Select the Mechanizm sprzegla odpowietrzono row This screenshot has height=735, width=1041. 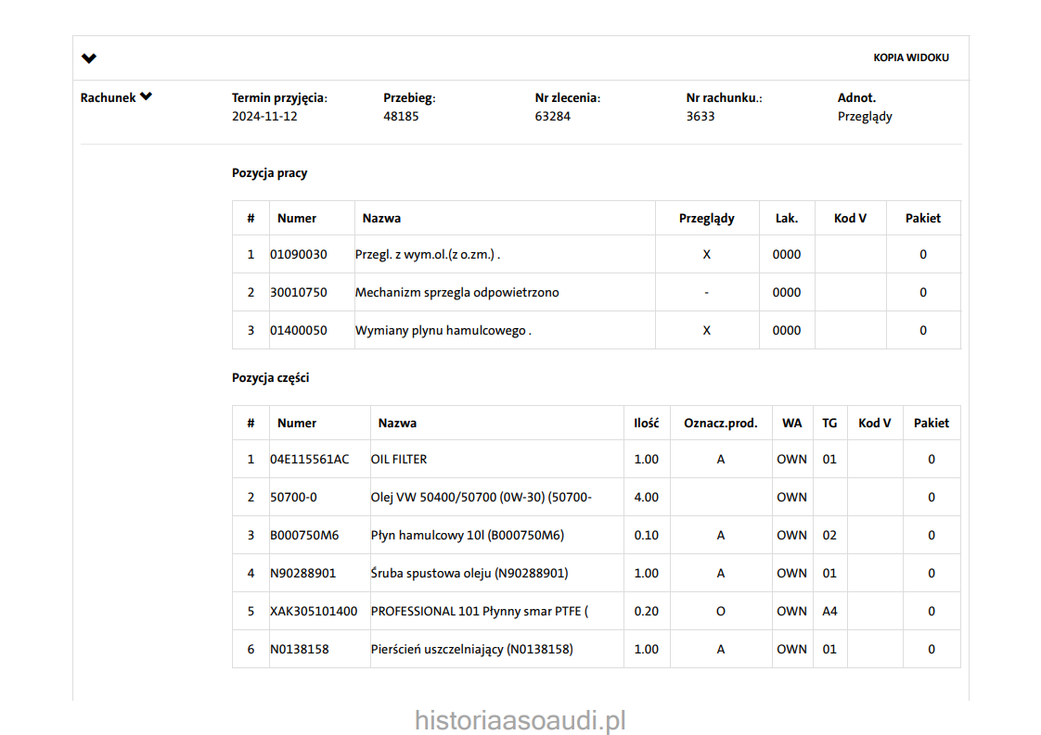tap(456, 293)
